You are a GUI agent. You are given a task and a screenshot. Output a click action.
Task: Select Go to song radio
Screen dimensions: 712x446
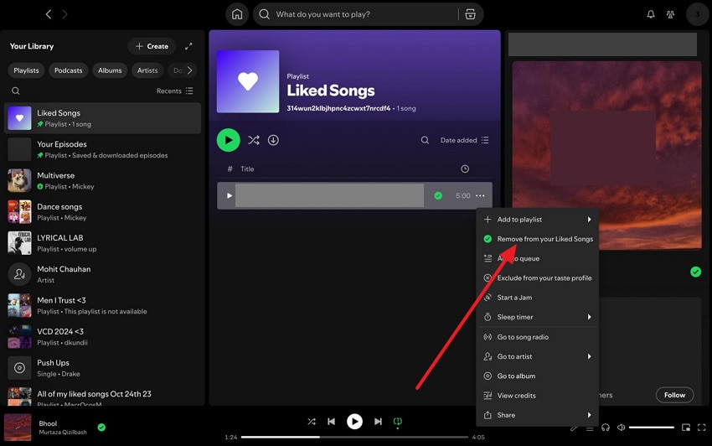coord(538,337)
